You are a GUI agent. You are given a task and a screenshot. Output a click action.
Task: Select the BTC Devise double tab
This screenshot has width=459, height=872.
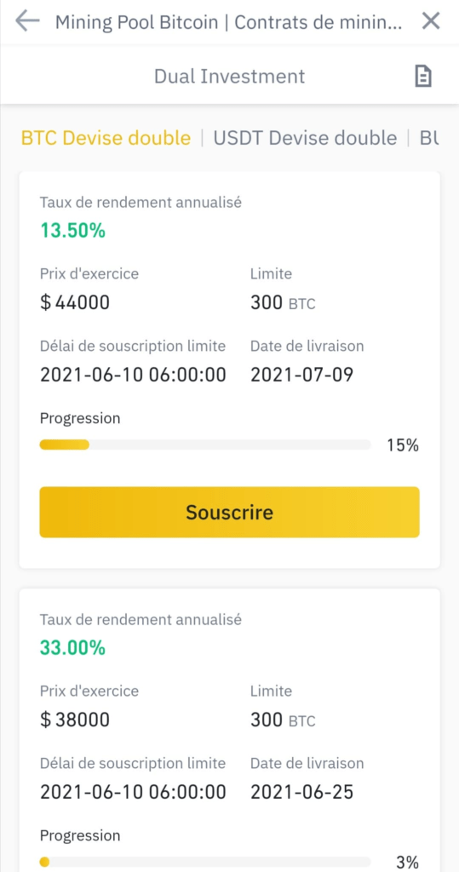[106, 137]
